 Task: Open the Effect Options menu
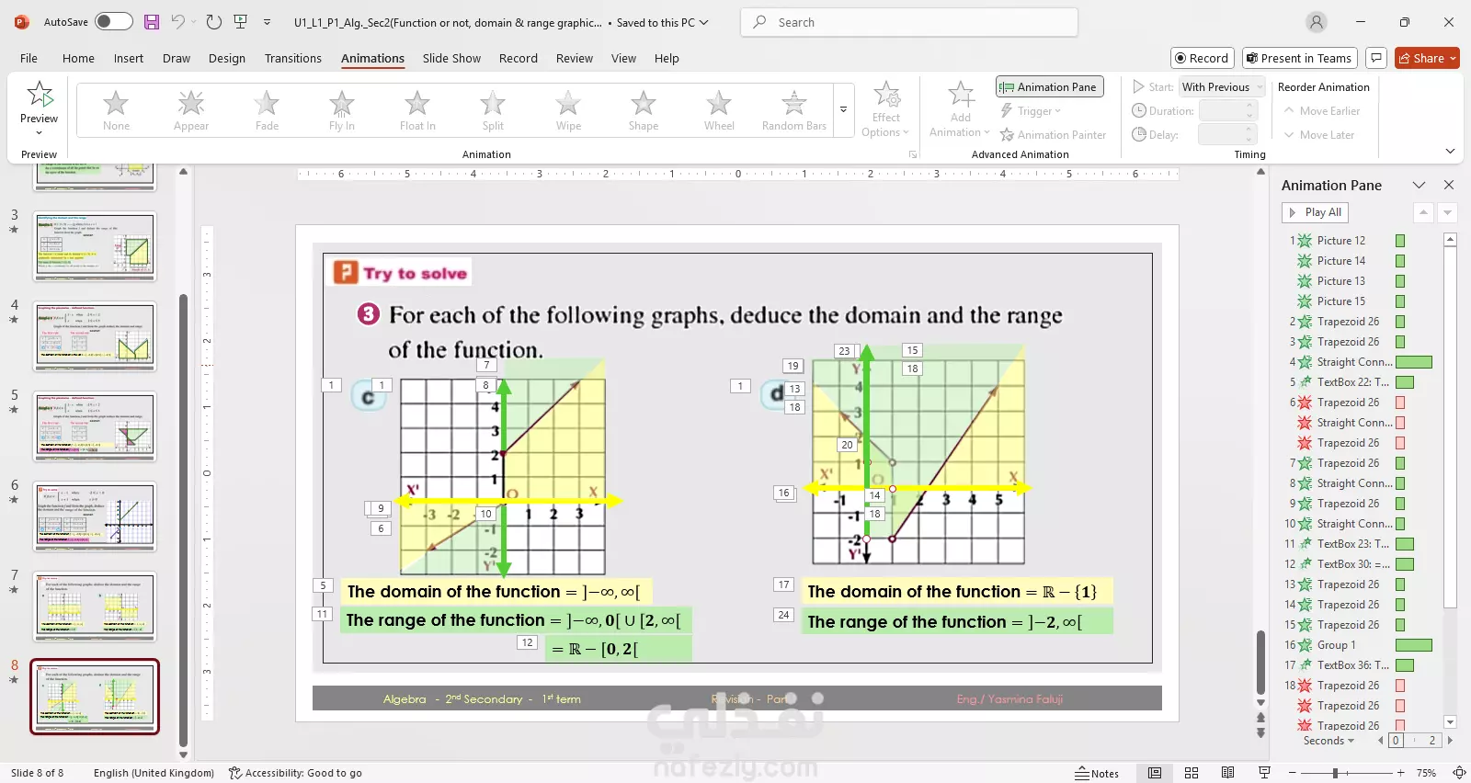click(x=885, y=108)
